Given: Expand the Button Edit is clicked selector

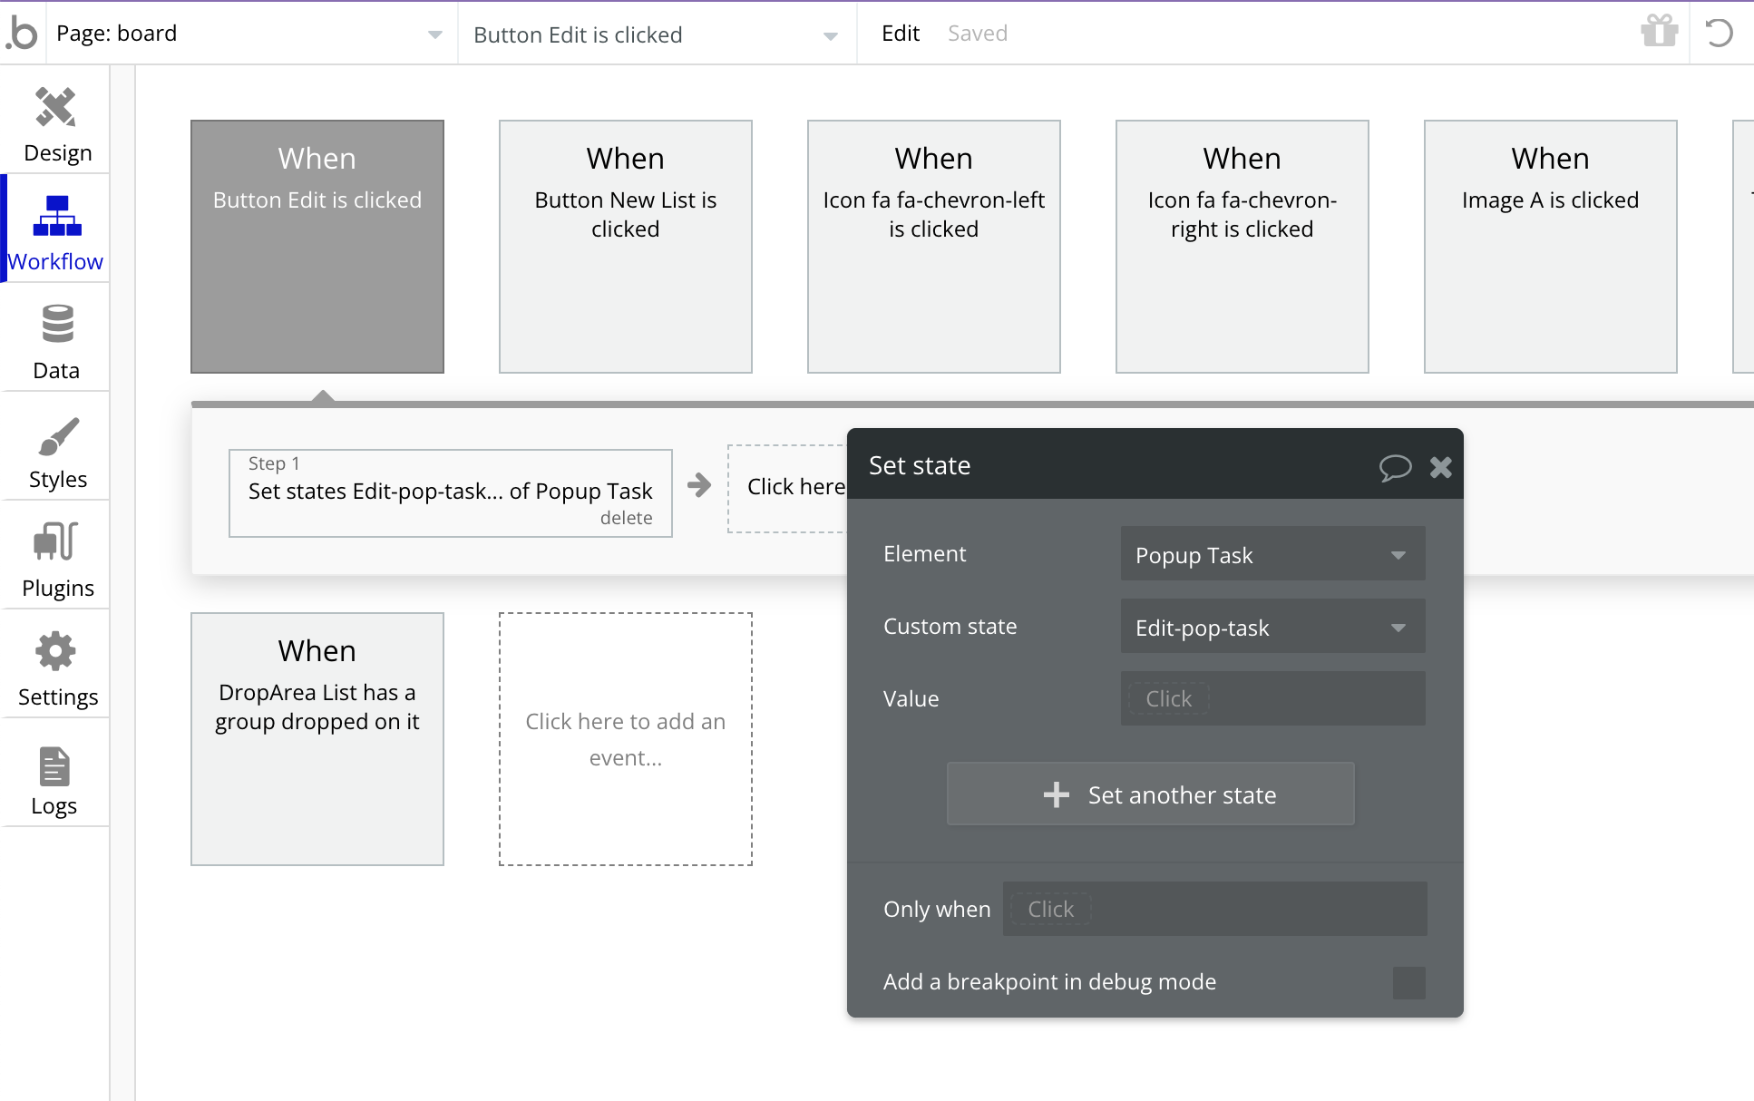Looking at the screenshot, I should pyautogui.click(x=655, y=34).
